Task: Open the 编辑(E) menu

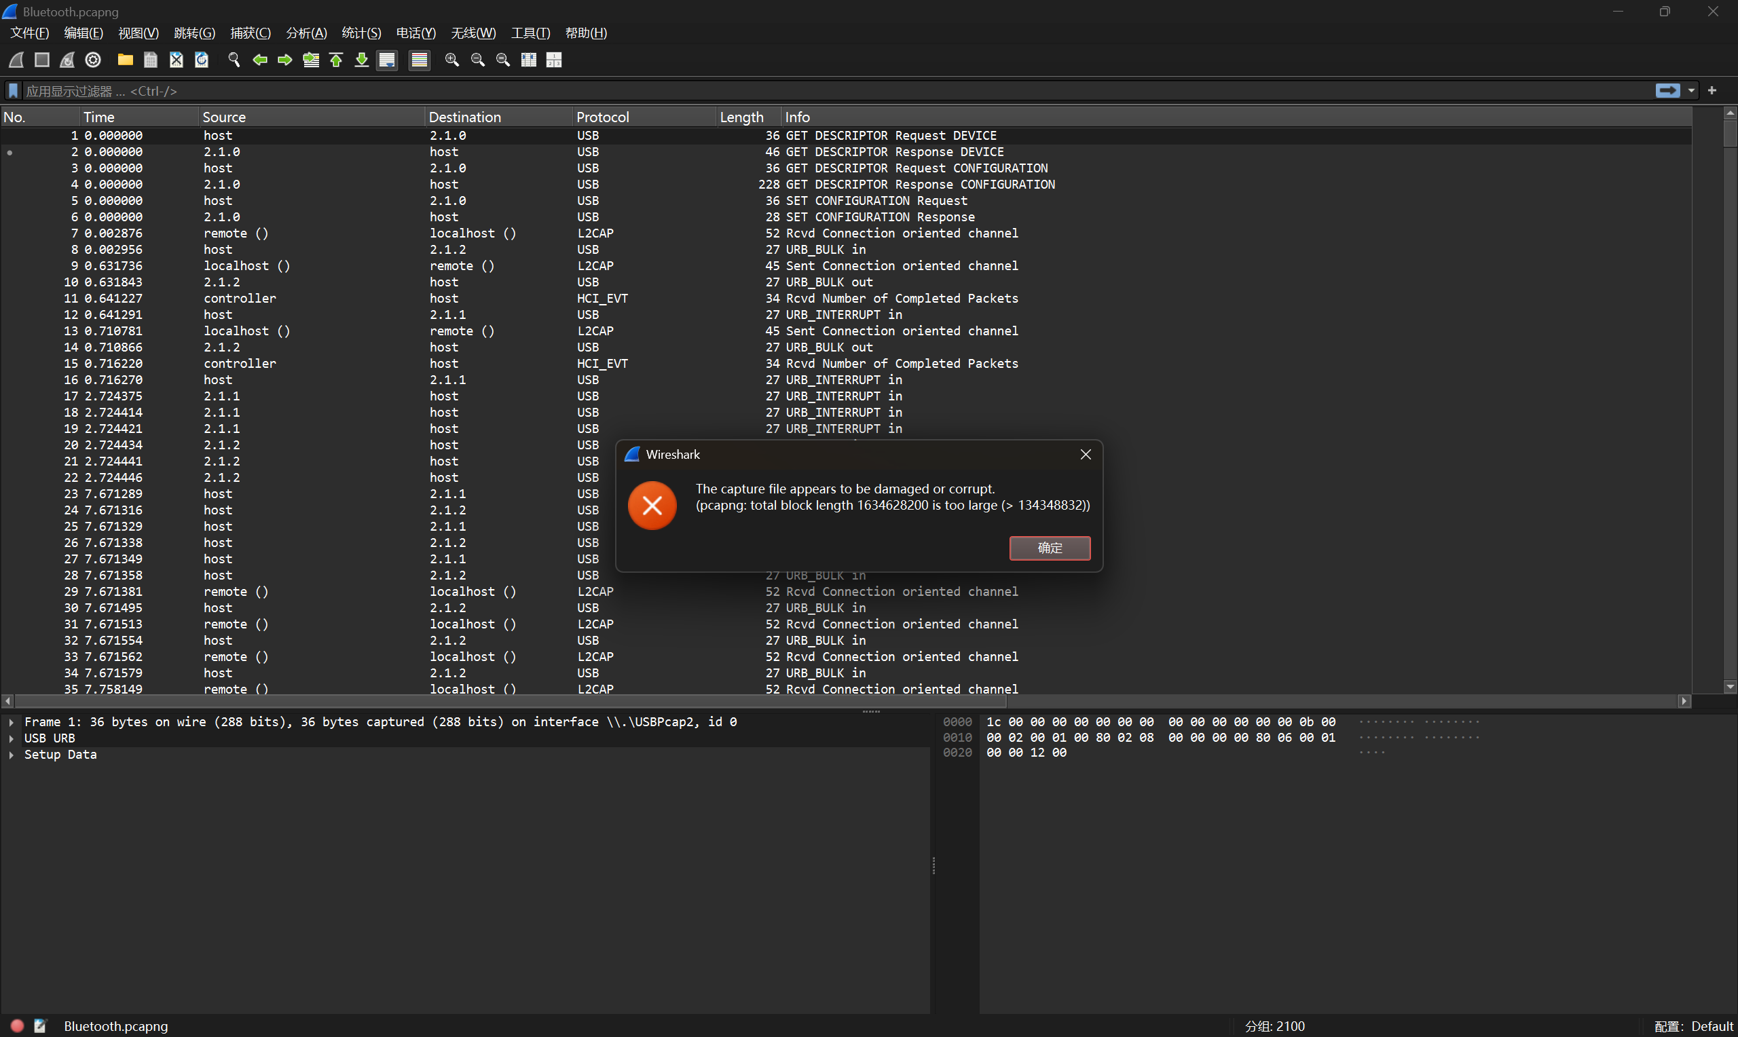Action: pyautogui.click(x=83, y=33)
